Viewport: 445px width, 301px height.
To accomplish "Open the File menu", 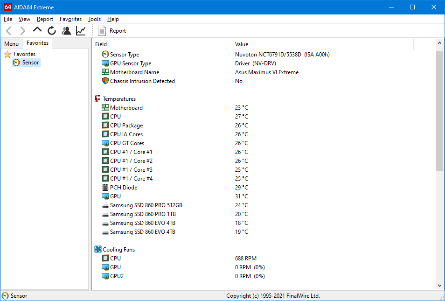I will 8,19.
